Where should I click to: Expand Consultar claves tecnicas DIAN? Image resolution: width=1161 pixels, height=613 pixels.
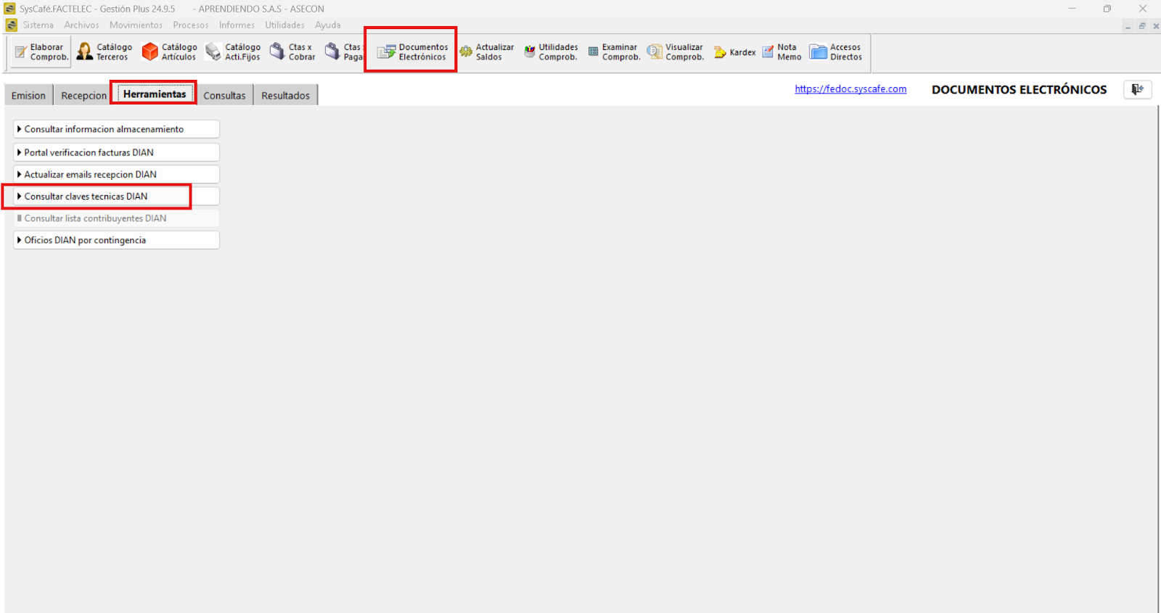(116, 197)
